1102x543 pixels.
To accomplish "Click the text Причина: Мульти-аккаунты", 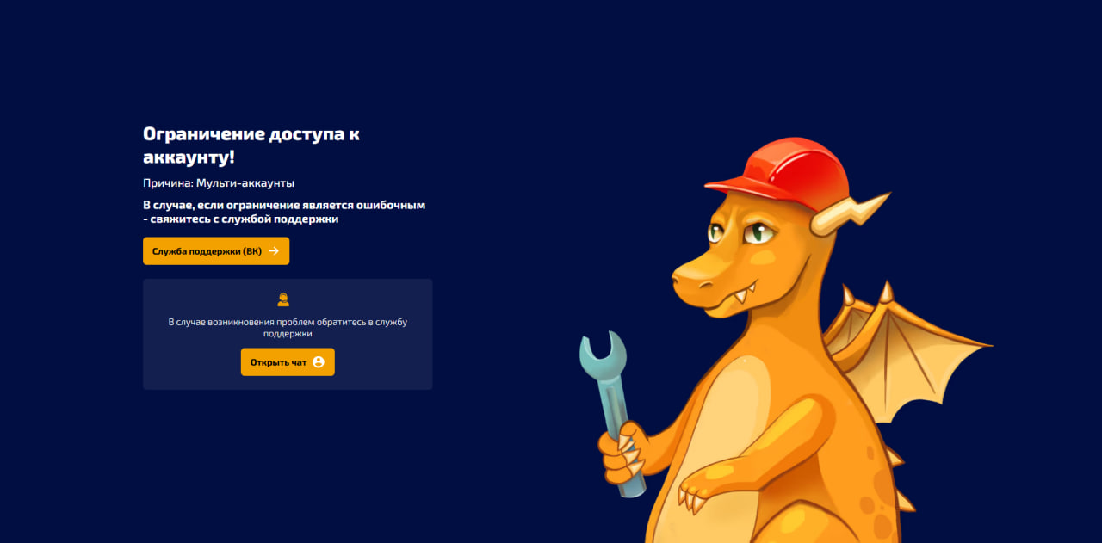I will [x=219, y=183].
